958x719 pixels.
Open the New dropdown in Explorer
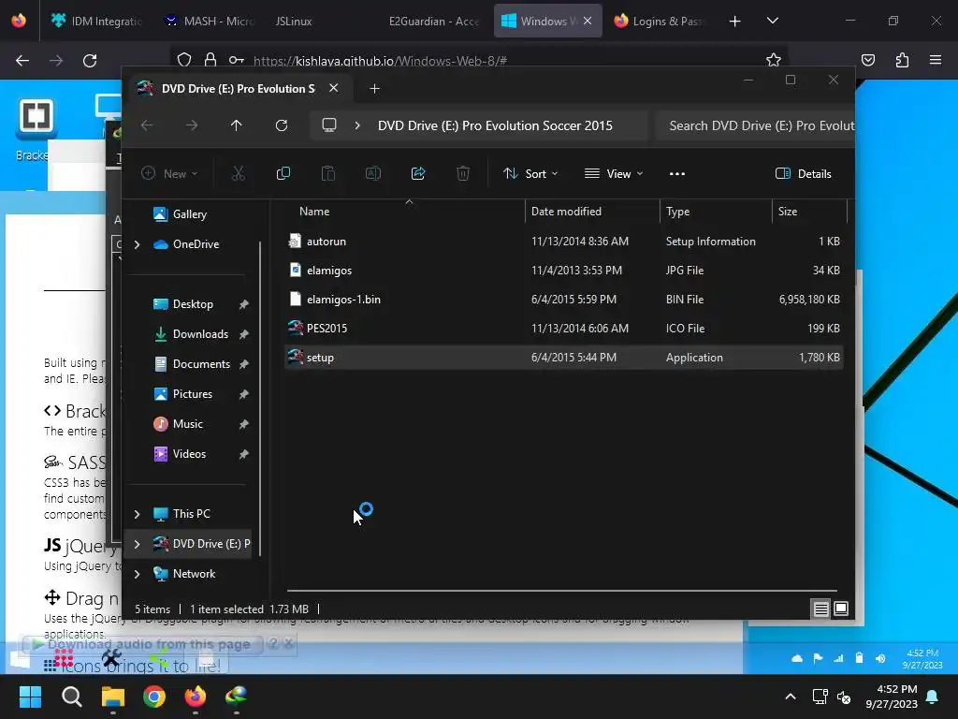170,173
